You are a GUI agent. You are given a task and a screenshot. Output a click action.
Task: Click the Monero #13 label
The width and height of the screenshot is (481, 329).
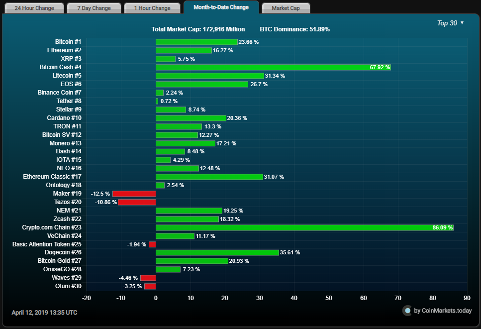65,143
